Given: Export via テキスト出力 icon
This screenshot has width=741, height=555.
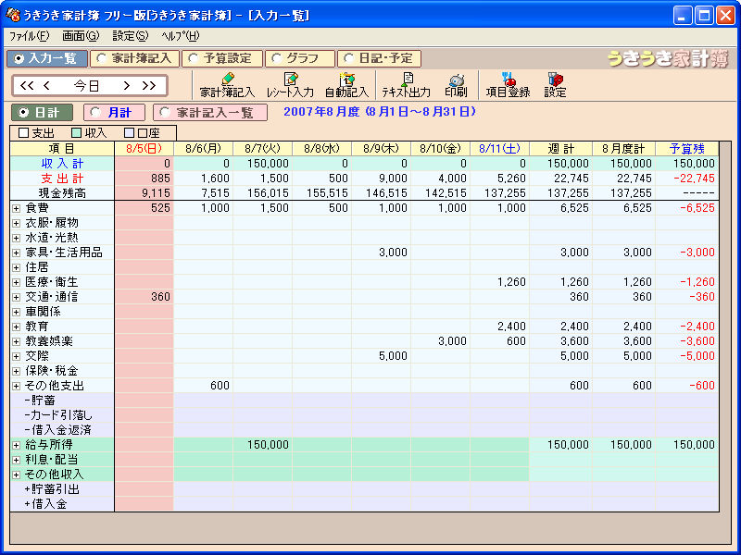Looking at the screenshot, I should tap(406, 85).
